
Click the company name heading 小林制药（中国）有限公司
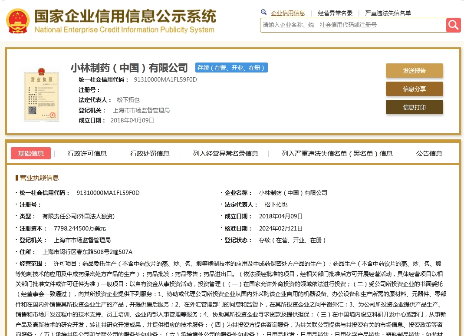tap(129, 68)
